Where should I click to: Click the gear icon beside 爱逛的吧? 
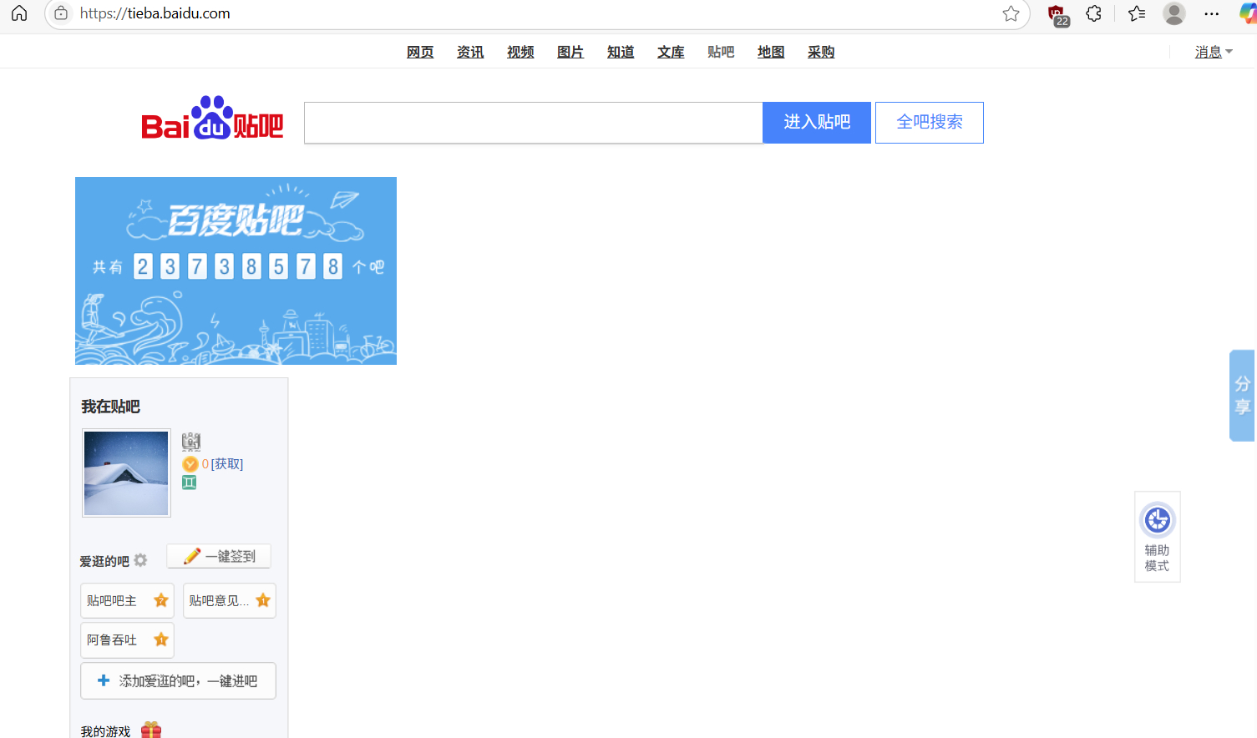coord(140,560)
